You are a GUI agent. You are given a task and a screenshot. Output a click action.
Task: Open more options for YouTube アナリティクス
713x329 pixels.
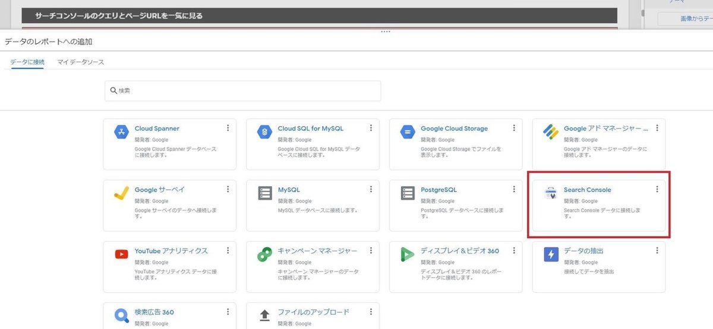pos(228,250)
